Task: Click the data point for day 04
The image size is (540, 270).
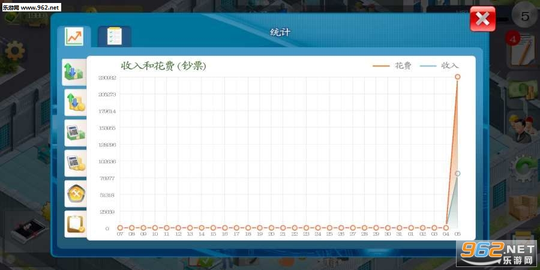Action: [446, 227]
